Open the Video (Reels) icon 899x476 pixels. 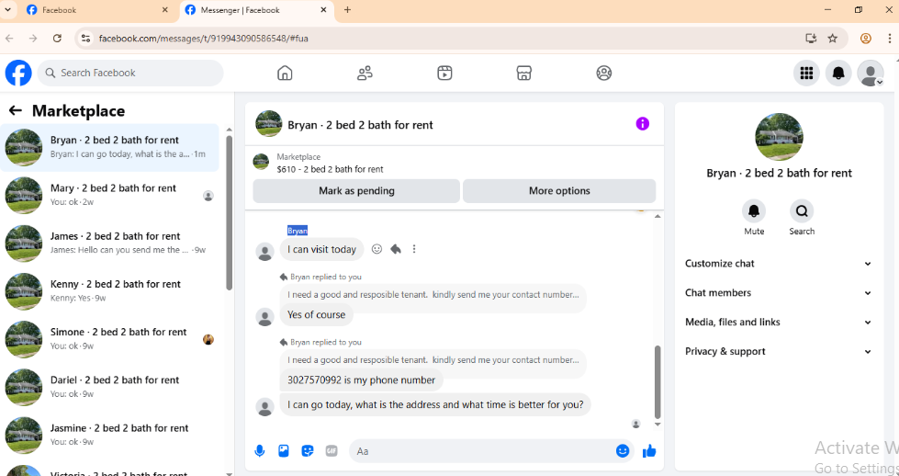point(444,74)
